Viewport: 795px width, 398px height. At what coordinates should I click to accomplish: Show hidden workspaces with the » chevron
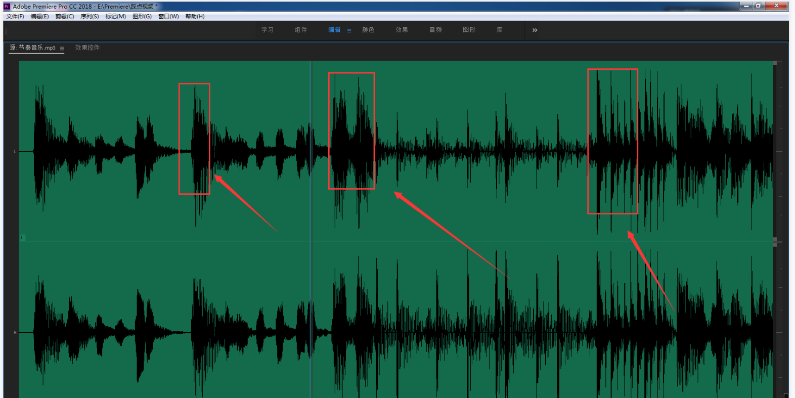(535, 30)
